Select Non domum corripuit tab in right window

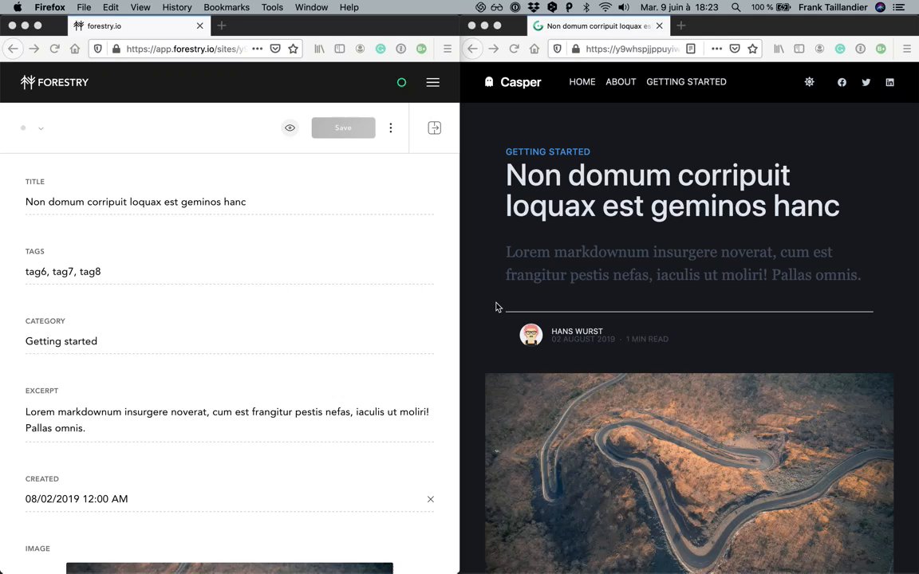598,26
